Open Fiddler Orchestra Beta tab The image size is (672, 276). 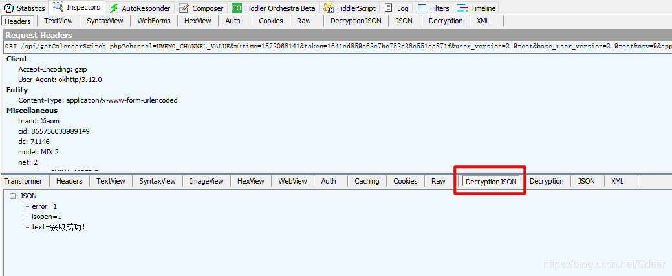pyautogui.click(x=274, y=8)
